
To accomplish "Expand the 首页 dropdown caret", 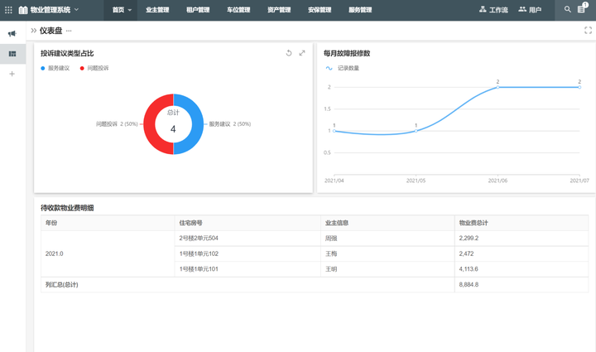I will 130,10.
